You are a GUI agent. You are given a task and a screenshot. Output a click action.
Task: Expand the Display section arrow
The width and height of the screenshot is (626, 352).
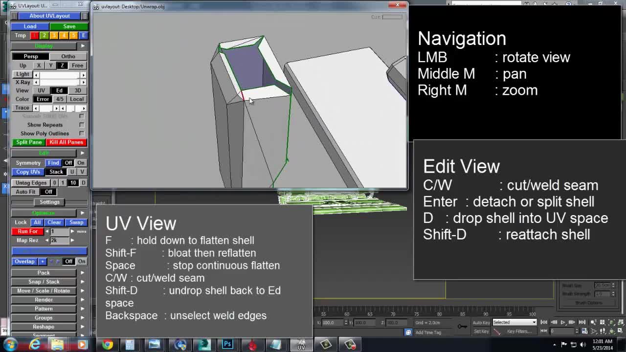pos(82,46)
